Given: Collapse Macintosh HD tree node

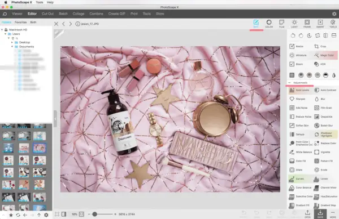Looking at the screenshot, I should click(x=2, y=30).
